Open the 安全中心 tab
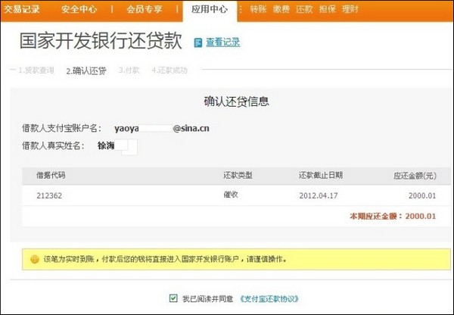The height and width of the screenshot is (315, 454). (79, 9)
